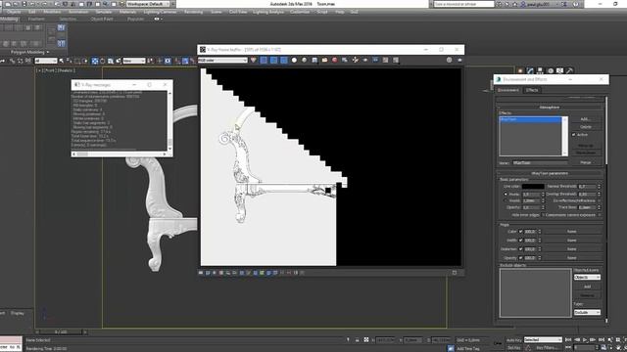The image size is (627, 352).
Task: Click the red stop rendering circle icon
Action: (x=335, y=61)
